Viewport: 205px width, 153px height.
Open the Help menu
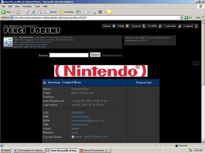(x=45, y=6)
